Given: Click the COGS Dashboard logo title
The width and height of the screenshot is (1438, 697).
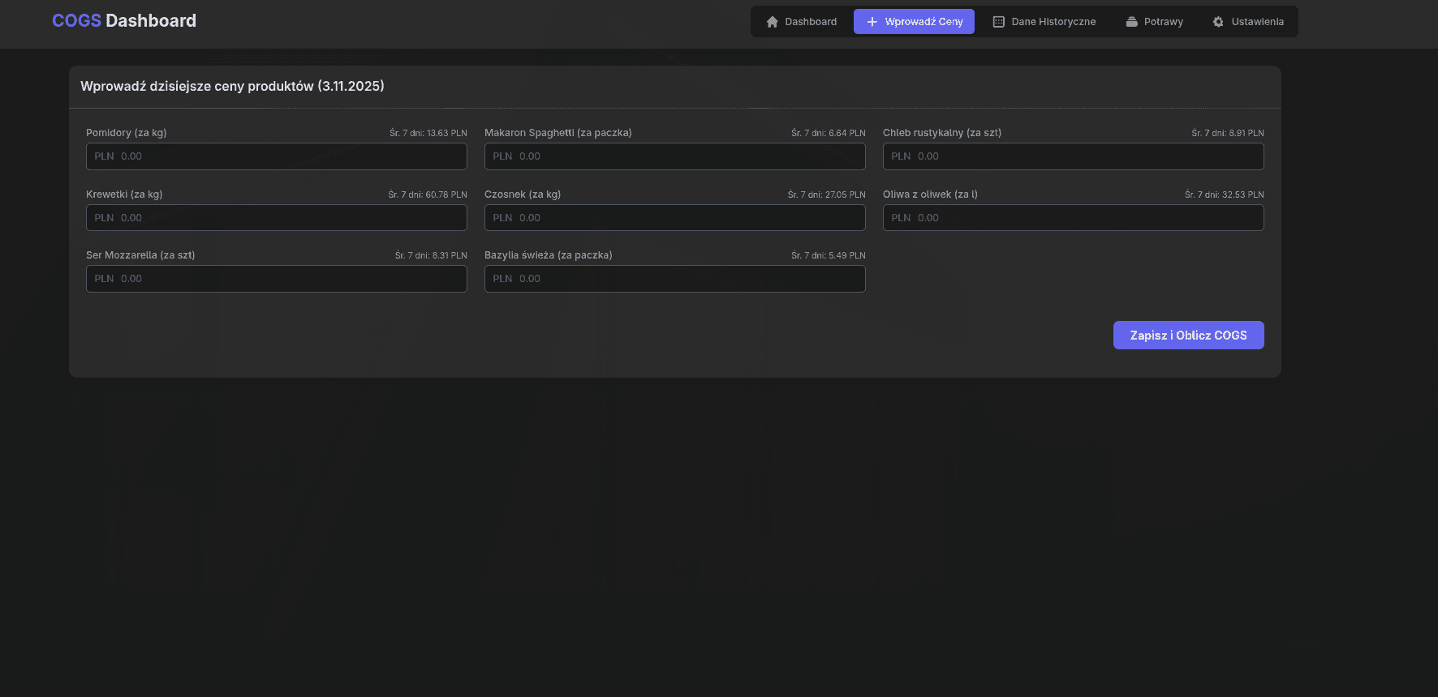Looking at the screenshot, I should (124, 21).
